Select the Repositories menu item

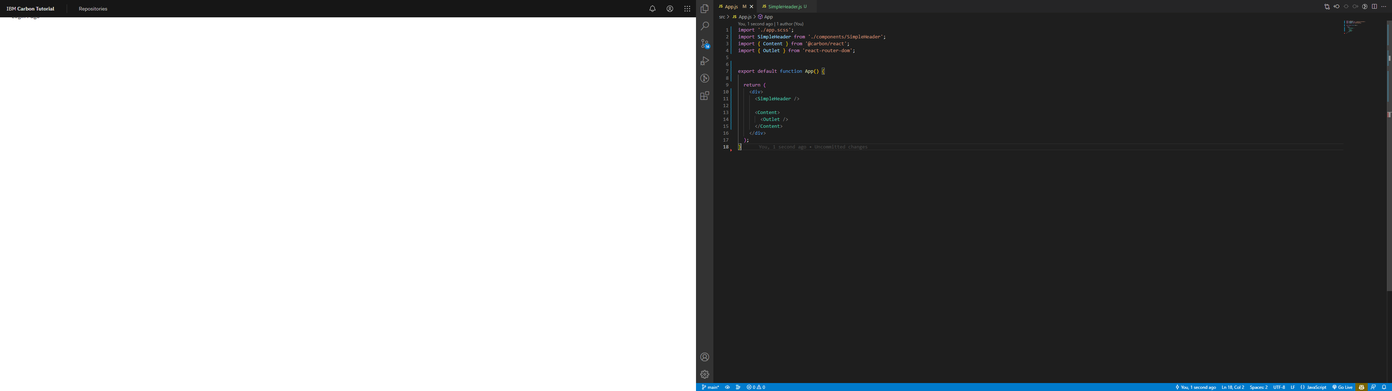pos(92,9)
